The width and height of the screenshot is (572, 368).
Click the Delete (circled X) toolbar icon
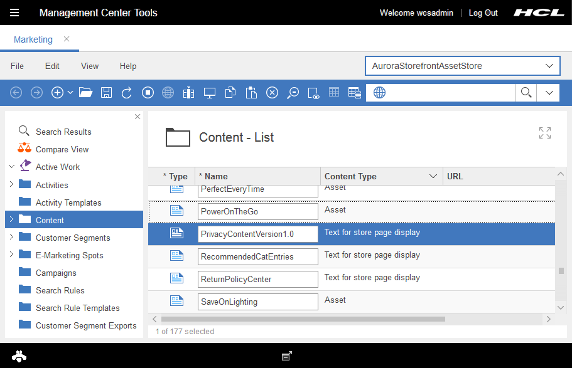[272, 93]
